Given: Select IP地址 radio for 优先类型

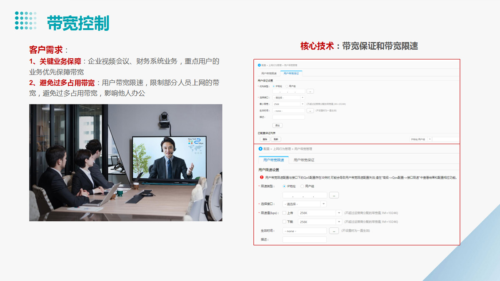Looking at the screenshot, I should tap(273, 86).
